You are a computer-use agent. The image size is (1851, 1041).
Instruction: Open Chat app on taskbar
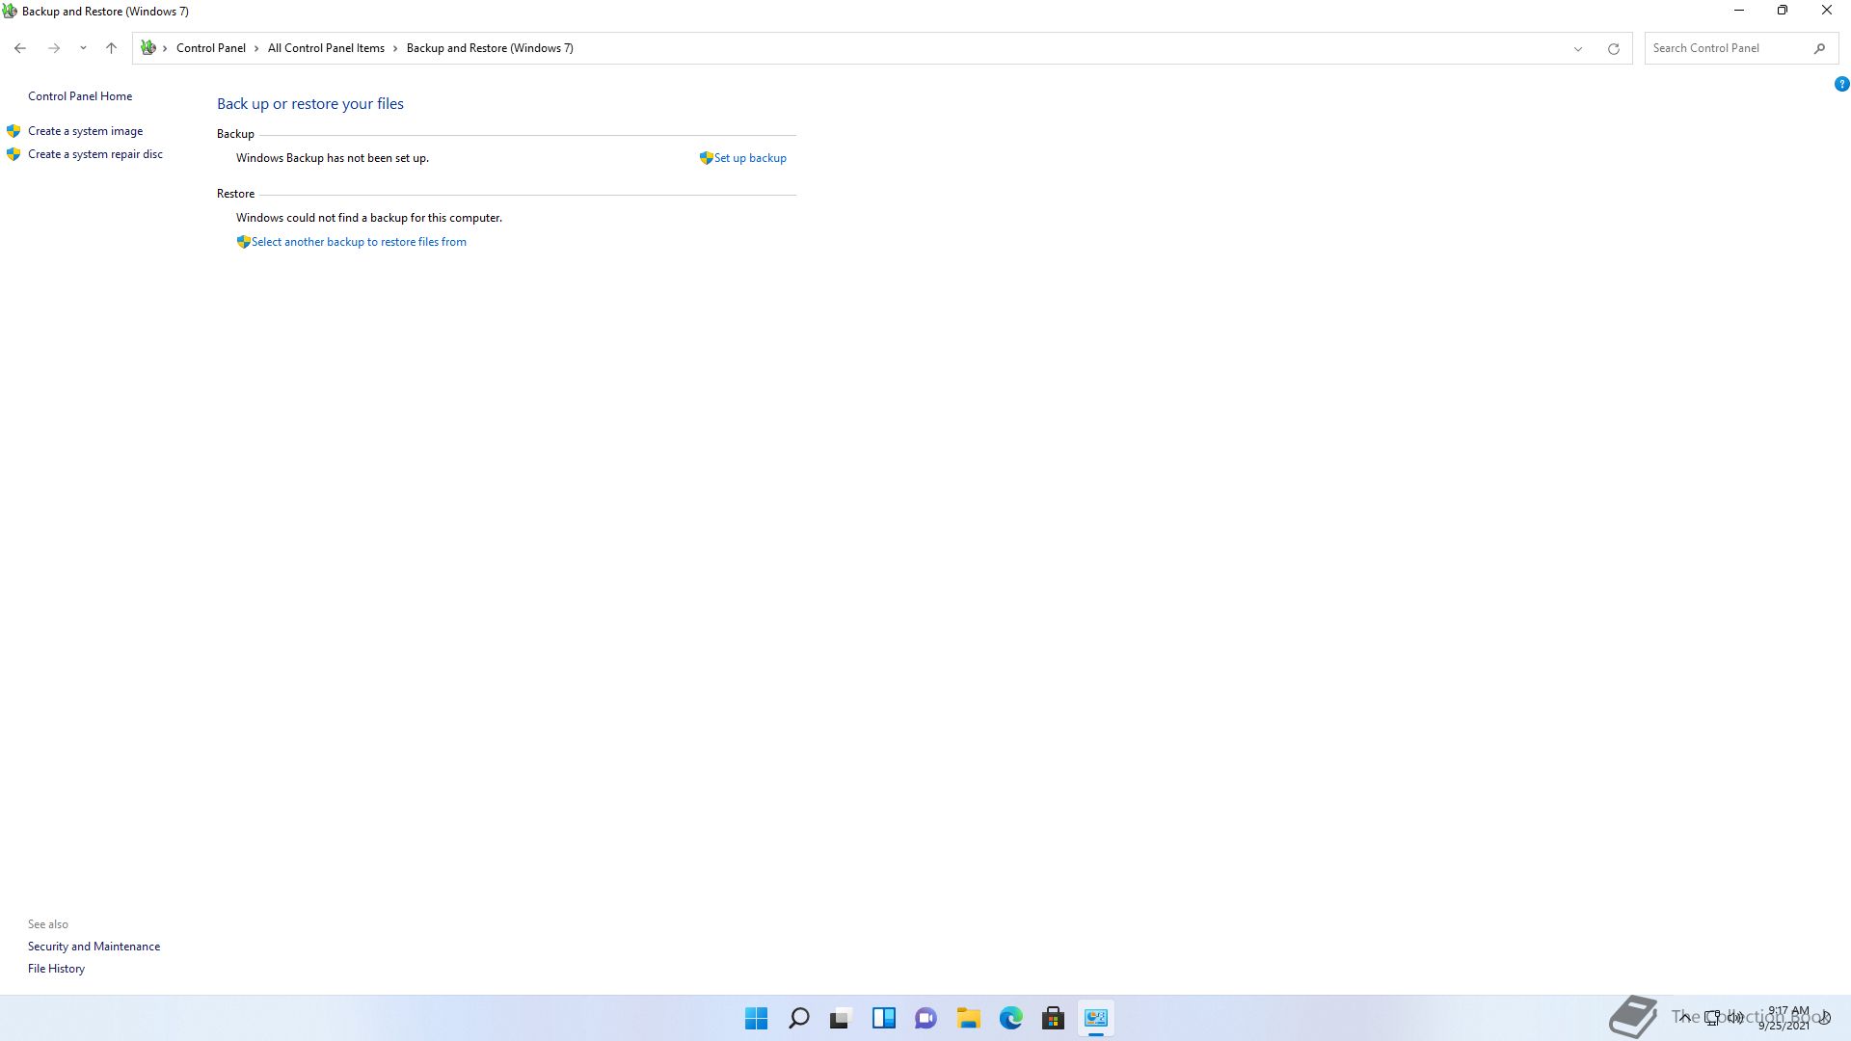[x=925, y=1018]
